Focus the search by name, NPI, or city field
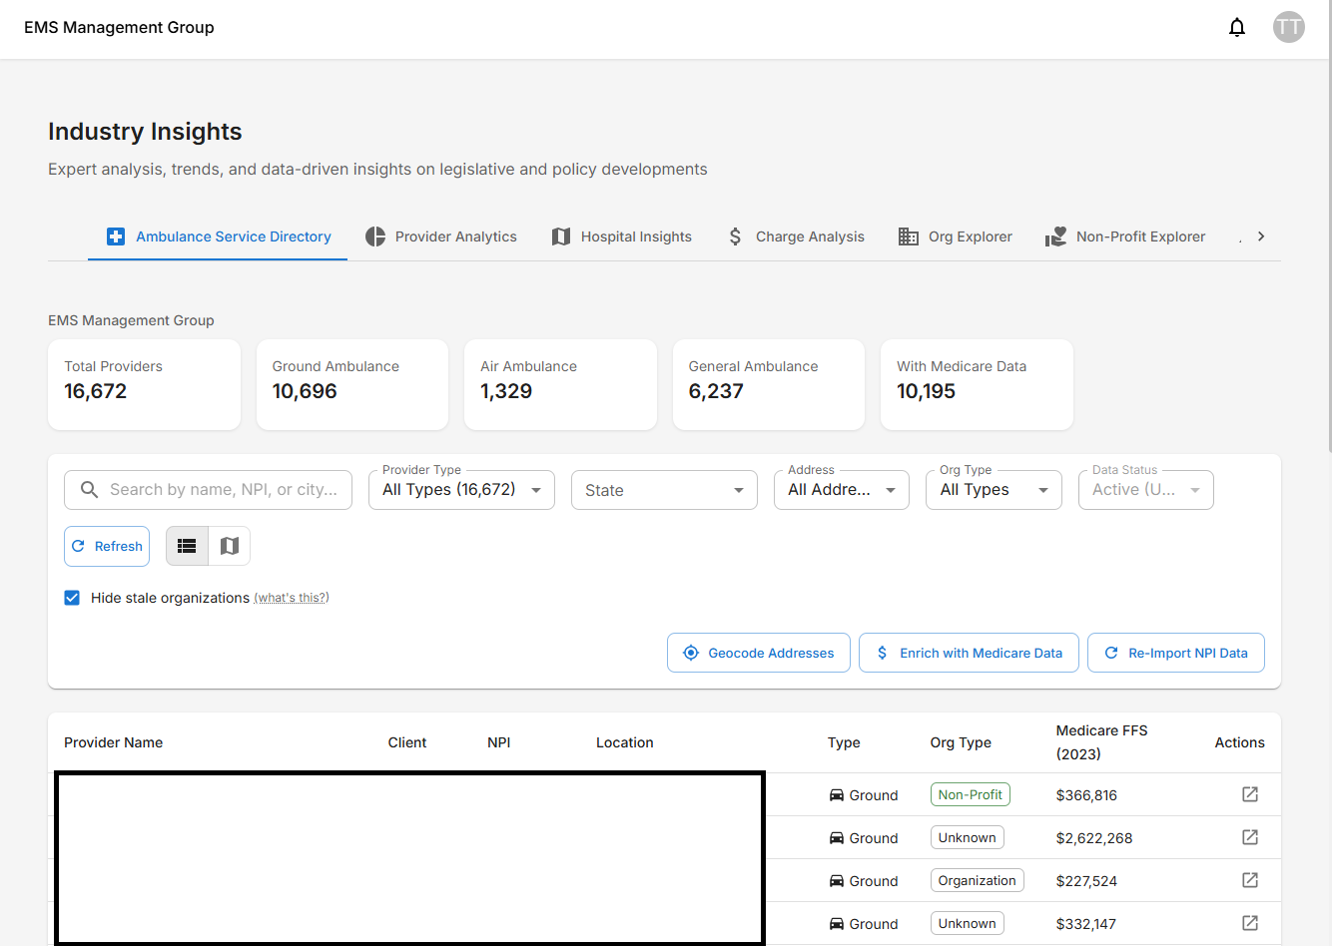Viewport: 1332px width, 946px height. point(208,490)
